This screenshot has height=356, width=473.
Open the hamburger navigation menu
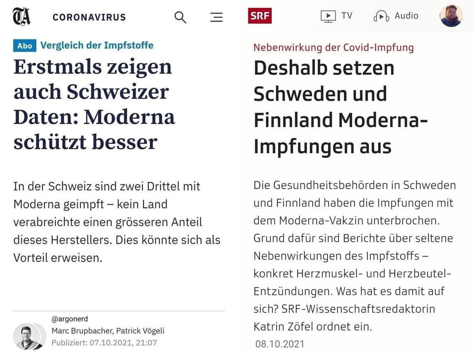[x=216, y=17]
